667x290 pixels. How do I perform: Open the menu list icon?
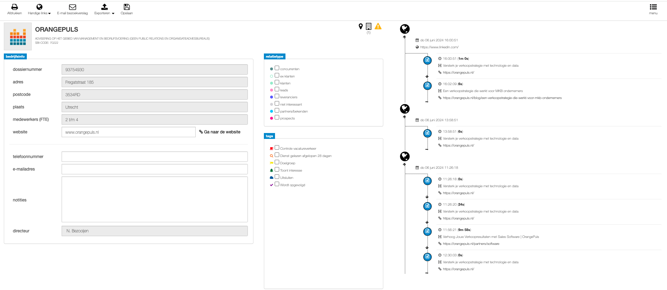coord(653,7)
